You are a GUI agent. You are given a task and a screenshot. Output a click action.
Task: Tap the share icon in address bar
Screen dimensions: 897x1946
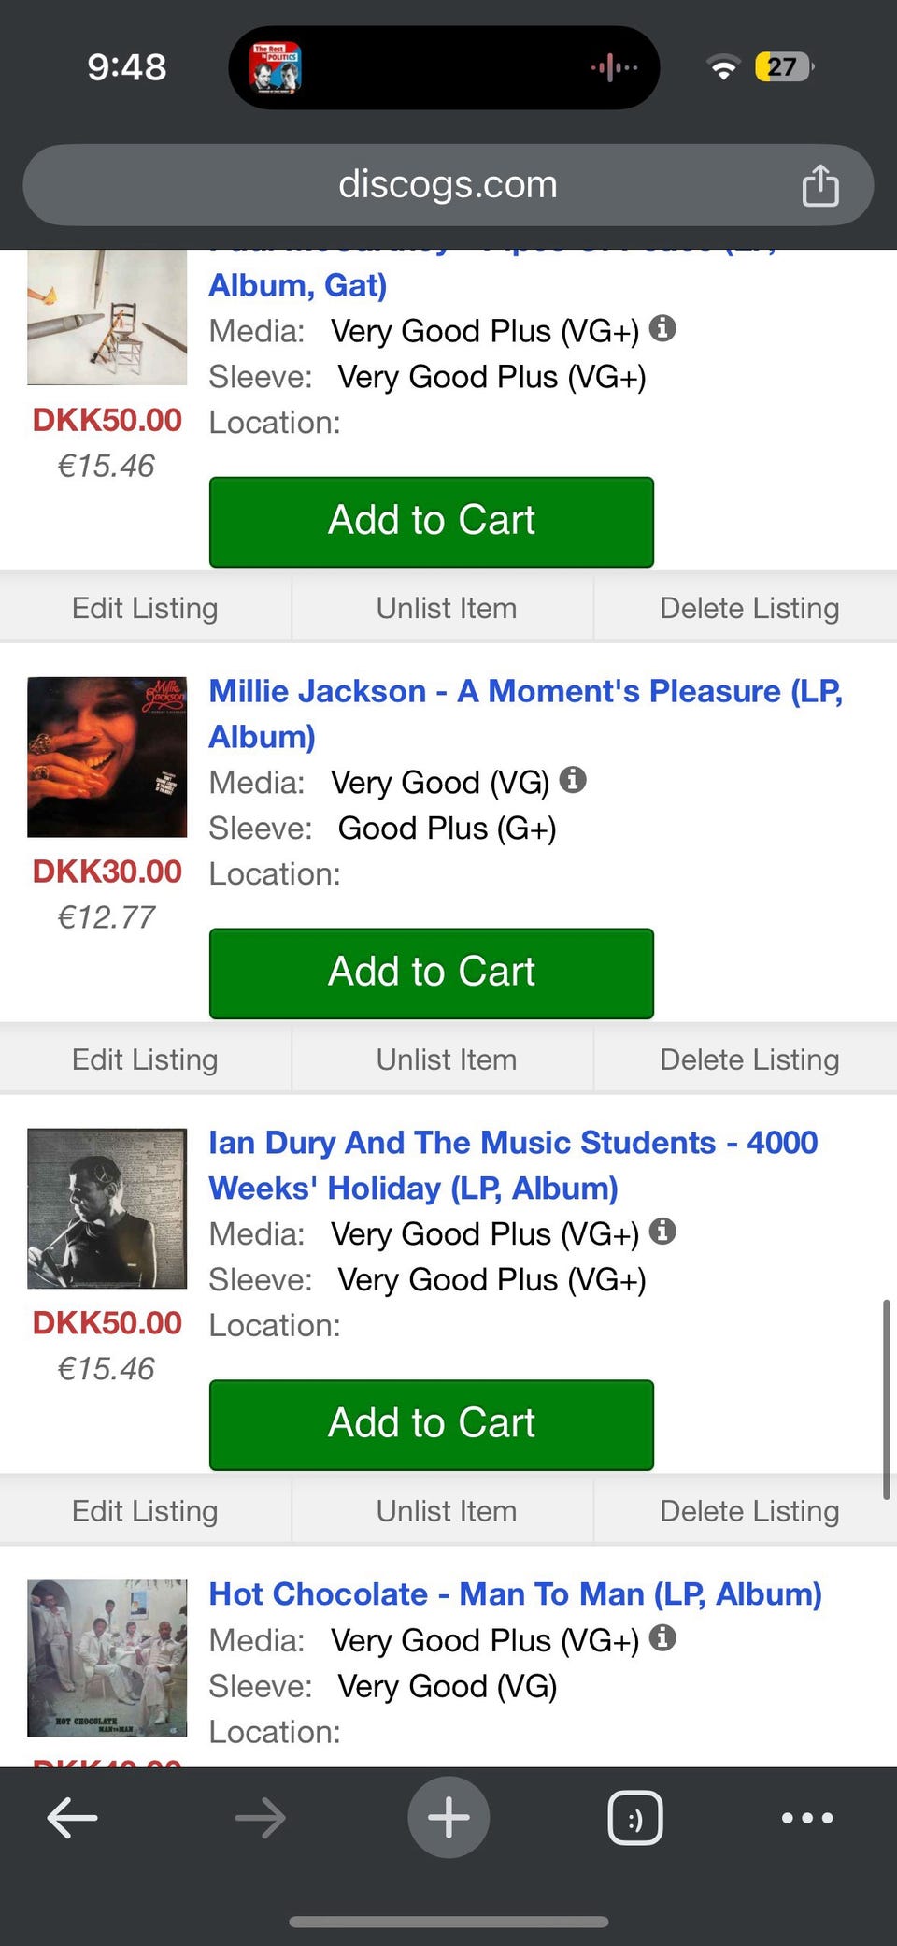pyautogui.click(x=819, y=185)
